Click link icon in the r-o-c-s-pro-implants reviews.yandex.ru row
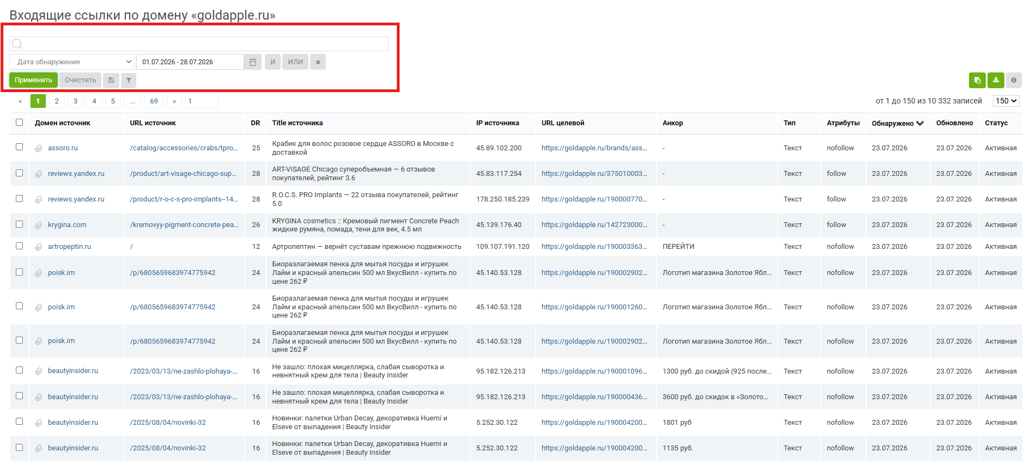Screen dimensions: 1030x464 tap(39, 199)
